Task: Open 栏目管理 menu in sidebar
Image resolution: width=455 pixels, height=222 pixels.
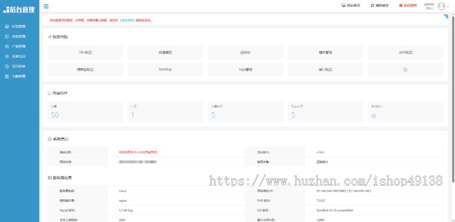Action: 19,26
